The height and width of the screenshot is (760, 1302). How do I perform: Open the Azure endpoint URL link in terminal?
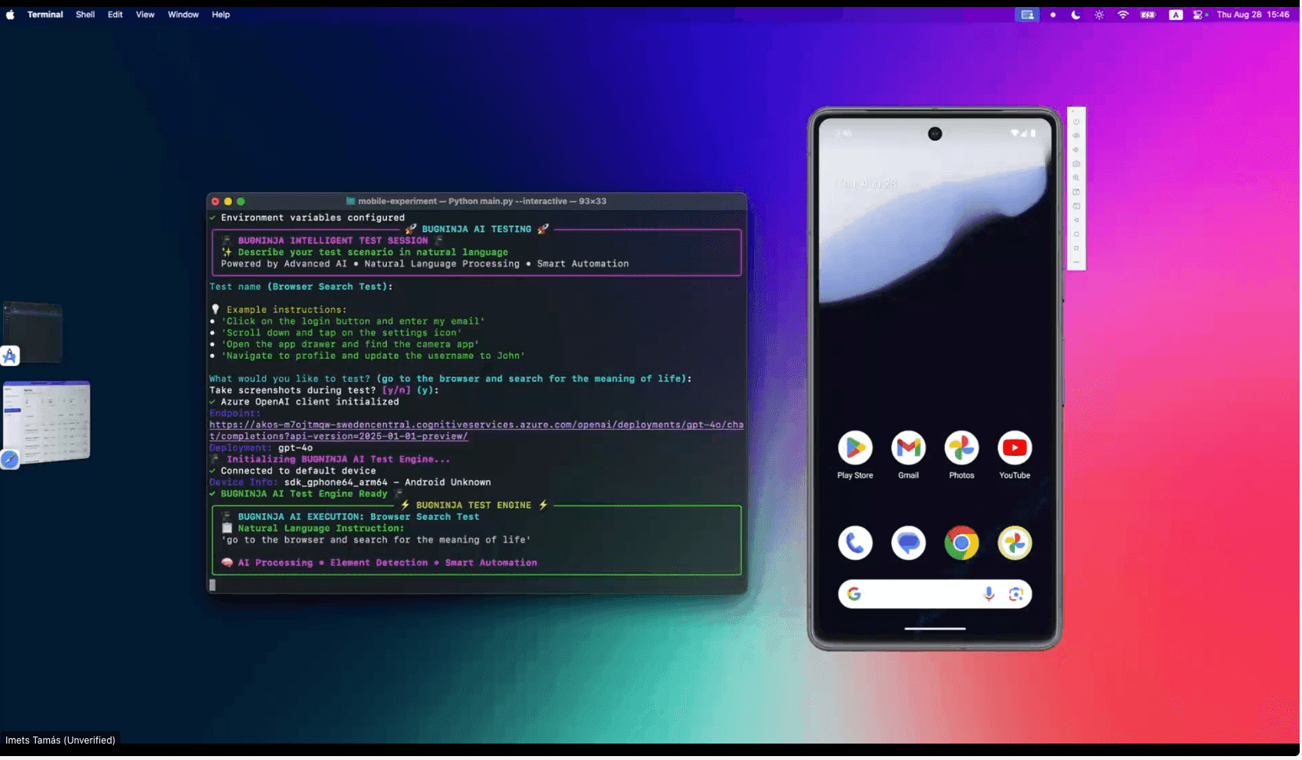477,432
